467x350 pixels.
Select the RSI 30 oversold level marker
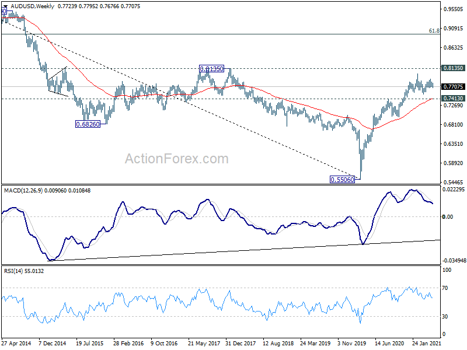click(x=445, y=316)
